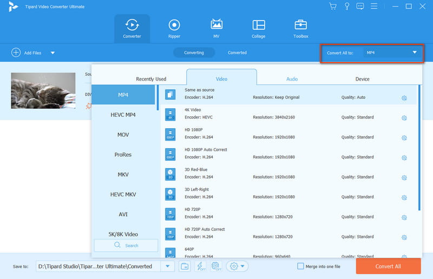Click the format list scrollbar
433x279 pixels.
click(158, 98)
